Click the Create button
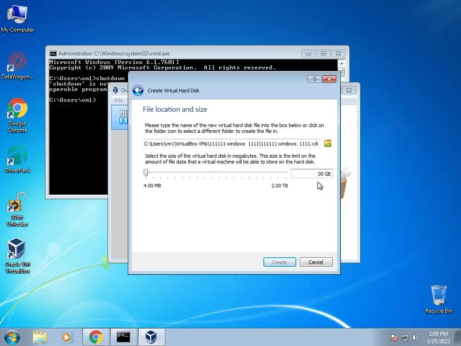Image resolution: width=461 pixels, height=346 pixels. click(280, 262)
